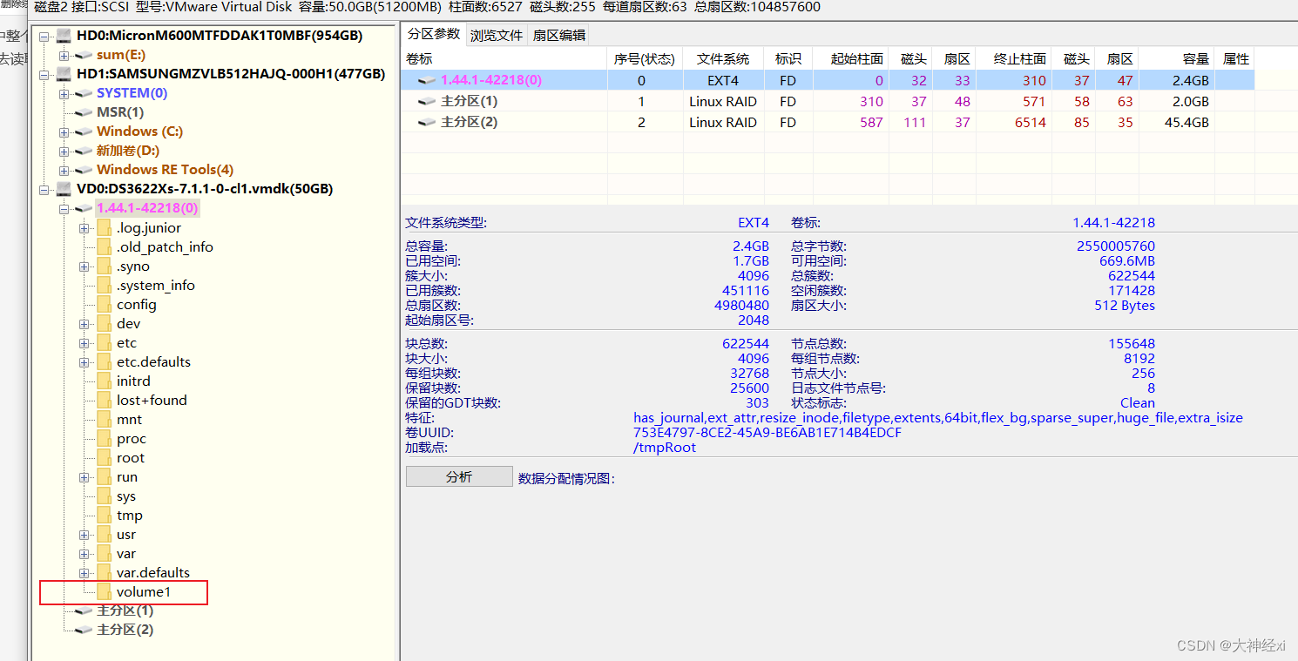Click the HD0 MicronM600 disk icon
The width and height of the screenshot is (1298, 661).
click(x=64, y=37)
